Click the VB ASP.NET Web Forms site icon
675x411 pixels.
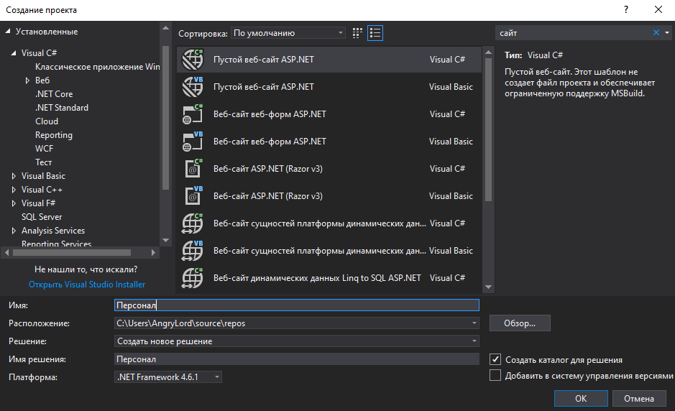click(x=193, y=141)
